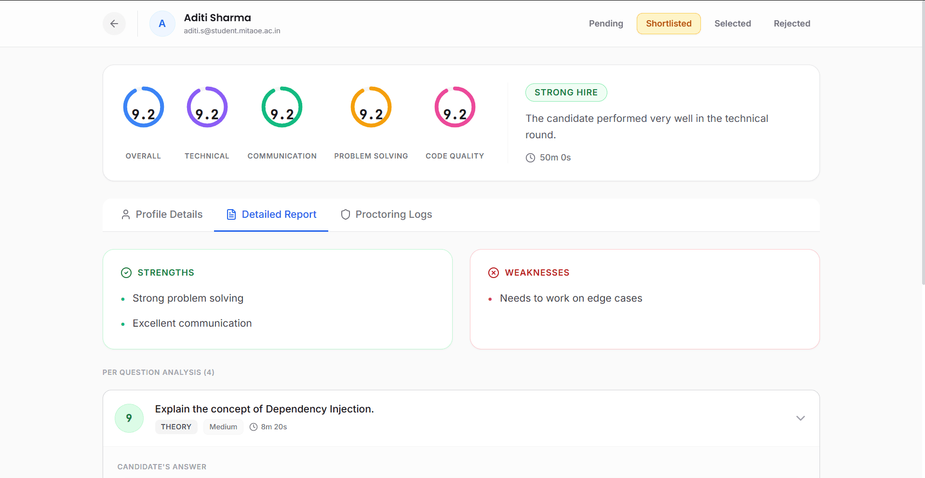Click the avatar with letter A
Image resolution: width=925 pixels, height=478 pixels.
click(x=162, y=24)
